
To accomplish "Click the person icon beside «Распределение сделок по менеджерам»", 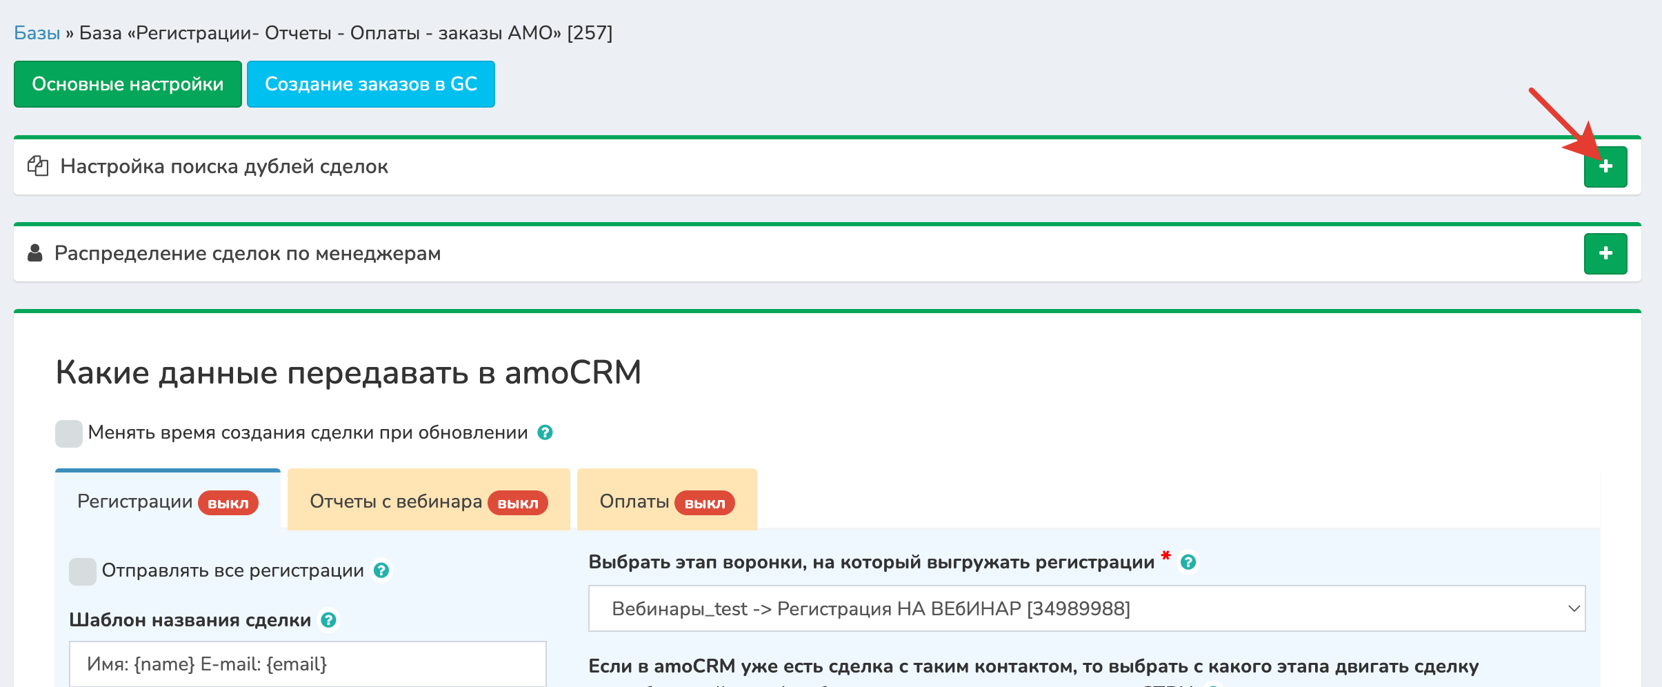I will point(34,252).
